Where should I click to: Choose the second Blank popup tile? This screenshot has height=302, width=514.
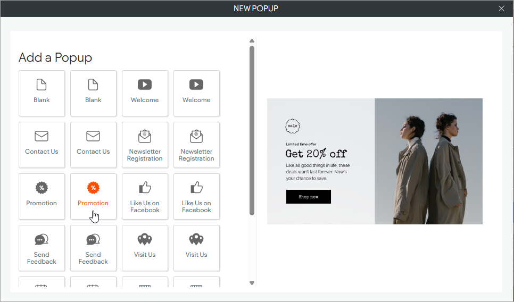click(93, 93)
